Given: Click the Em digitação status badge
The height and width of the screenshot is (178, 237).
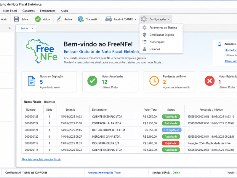Looking at the screenshot, I should [172, 130].
